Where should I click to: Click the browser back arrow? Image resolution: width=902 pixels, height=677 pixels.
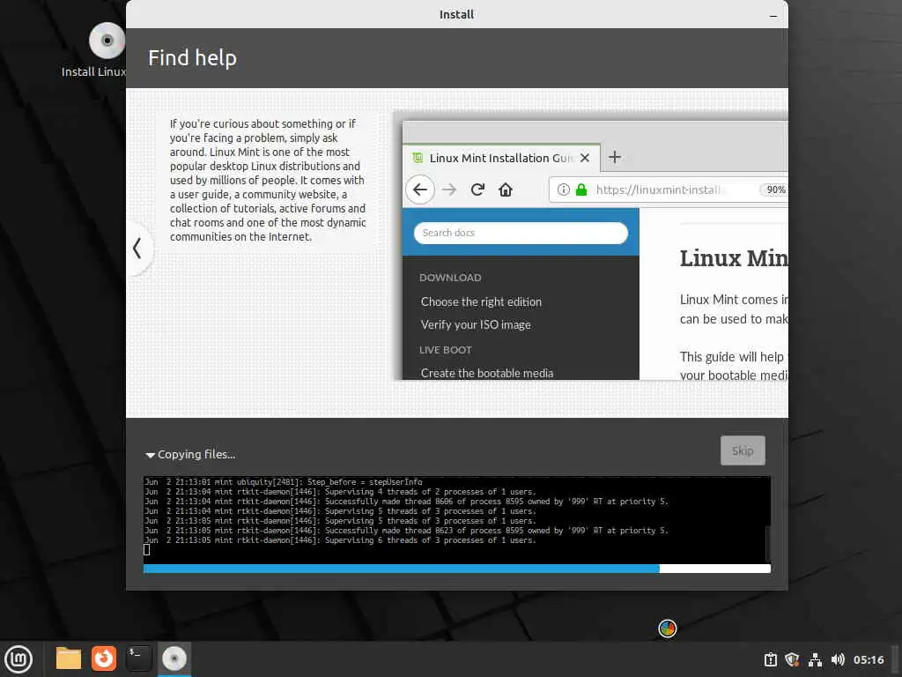[x=420, y=190]
